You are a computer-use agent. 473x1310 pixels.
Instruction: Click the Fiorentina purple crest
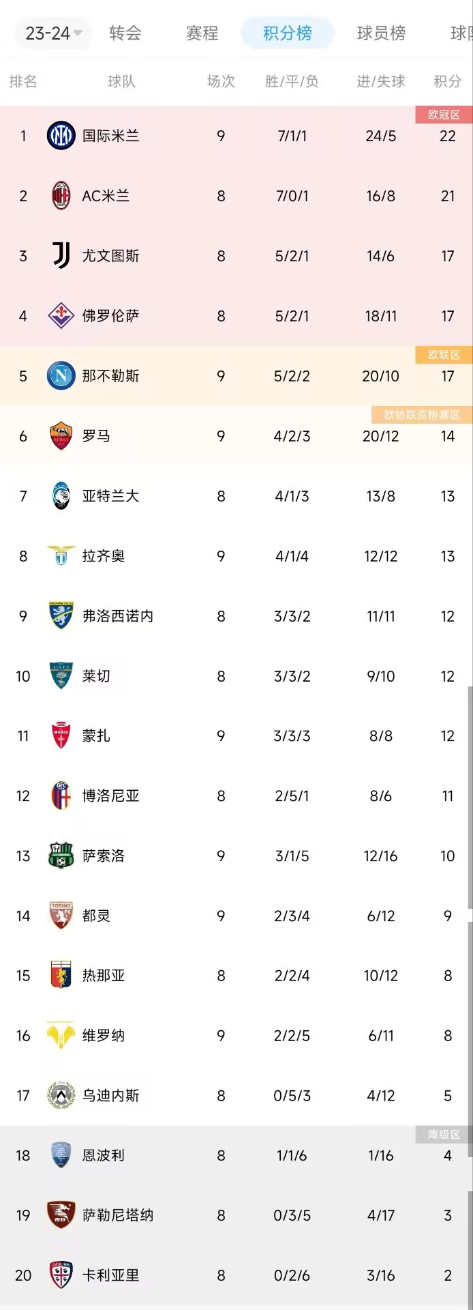click(61, 316)
